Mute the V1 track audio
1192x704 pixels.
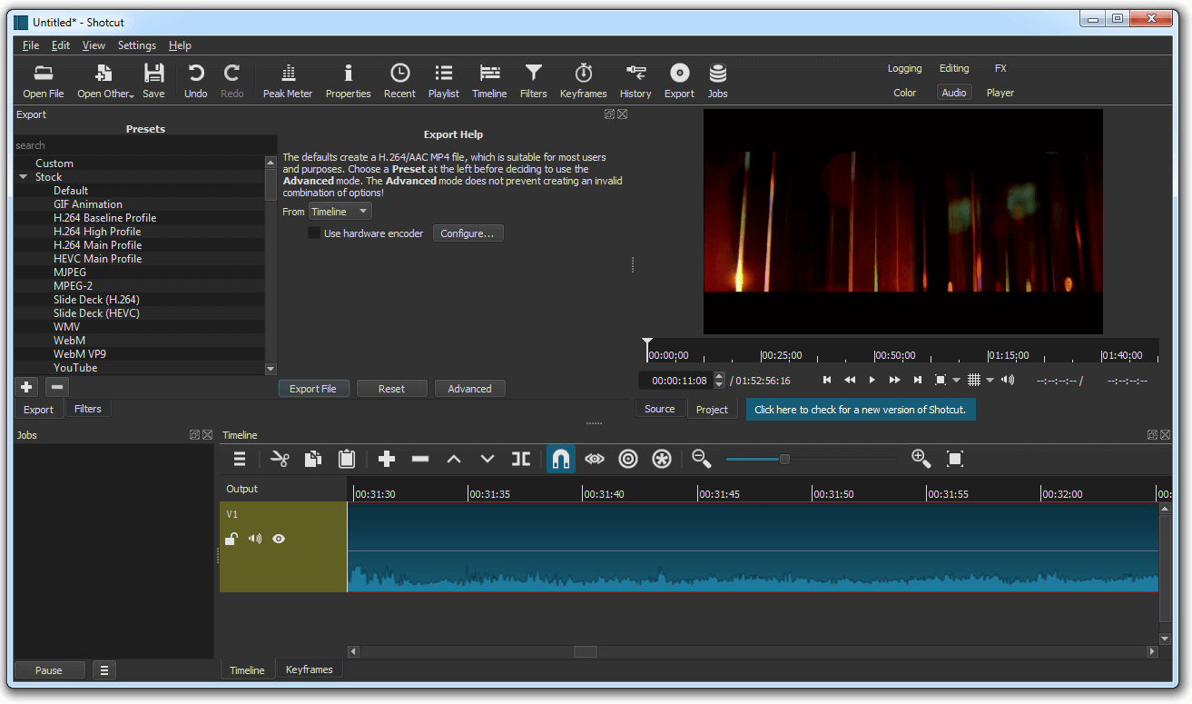tap(255, 539)
